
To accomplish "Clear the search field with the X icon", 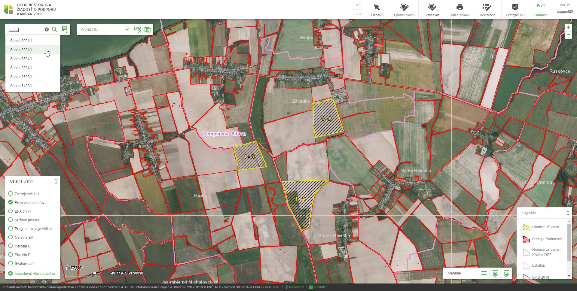I will click(x=47, y=29).
